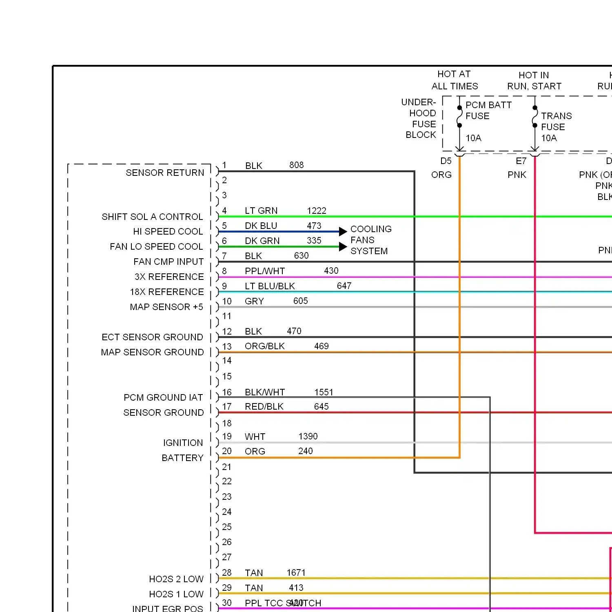Click the PCM BATT fuse symbol

(x=459, y=116)
